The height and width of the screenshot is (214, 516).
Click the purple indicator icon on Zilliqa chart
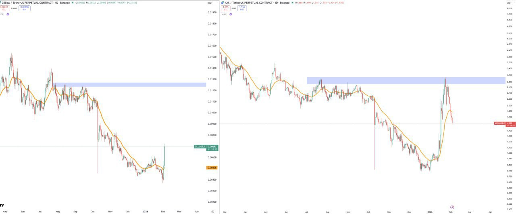coord(8,14)
